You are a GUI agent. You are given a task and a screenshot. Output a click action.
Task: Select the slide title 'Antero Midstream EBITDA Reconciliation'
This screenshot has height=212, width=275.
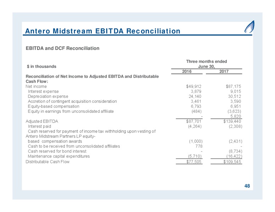(103, 31)
